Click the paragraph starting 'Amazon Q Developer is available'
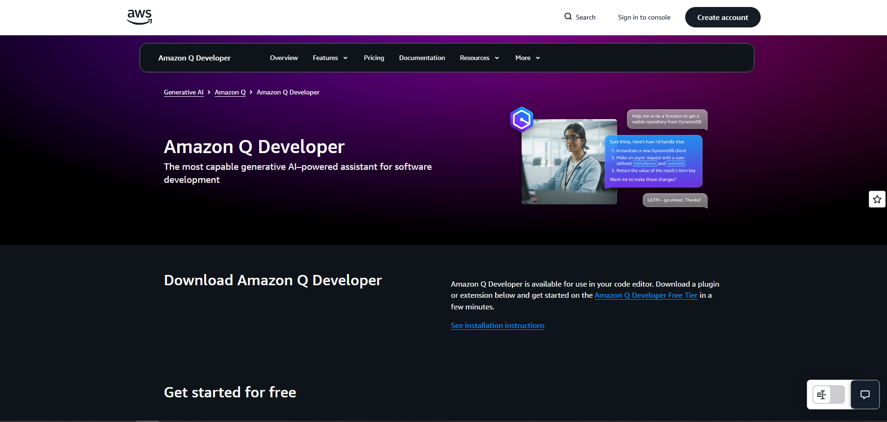 click(x=585, y=295)
